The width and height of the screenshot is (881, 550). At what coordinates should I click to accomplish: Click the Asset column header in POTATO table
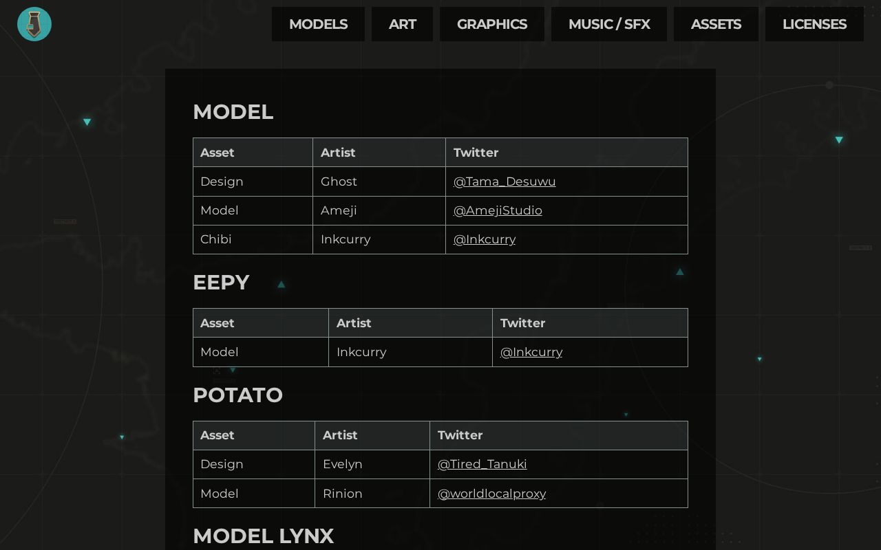217,435
